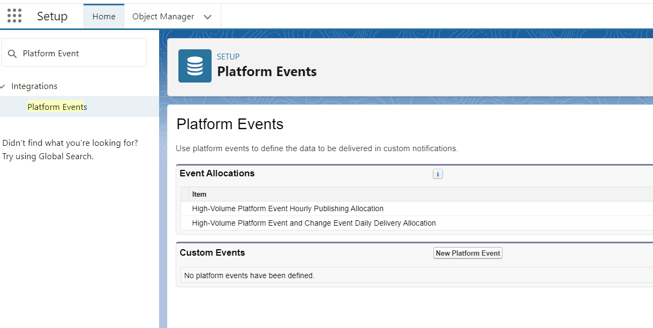Click the Platform Events database icon

195,66
